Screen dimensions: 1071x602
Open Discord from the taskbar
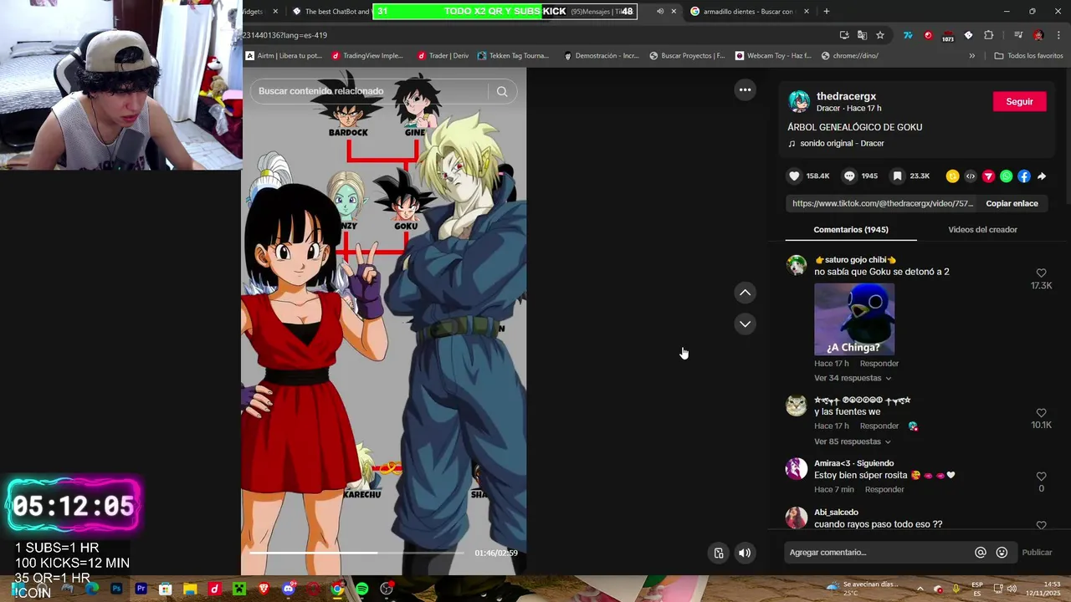tap(289, 589)
